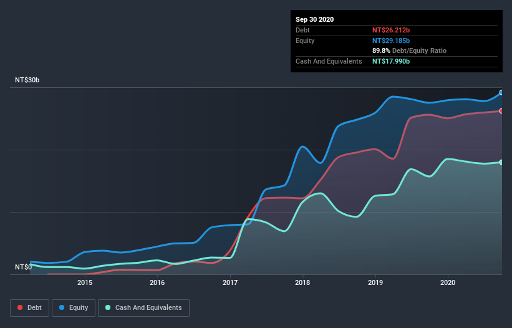Select the 2020 x-axis label
The width and height of the screenshot is (512, 328).
click(448, 282)
